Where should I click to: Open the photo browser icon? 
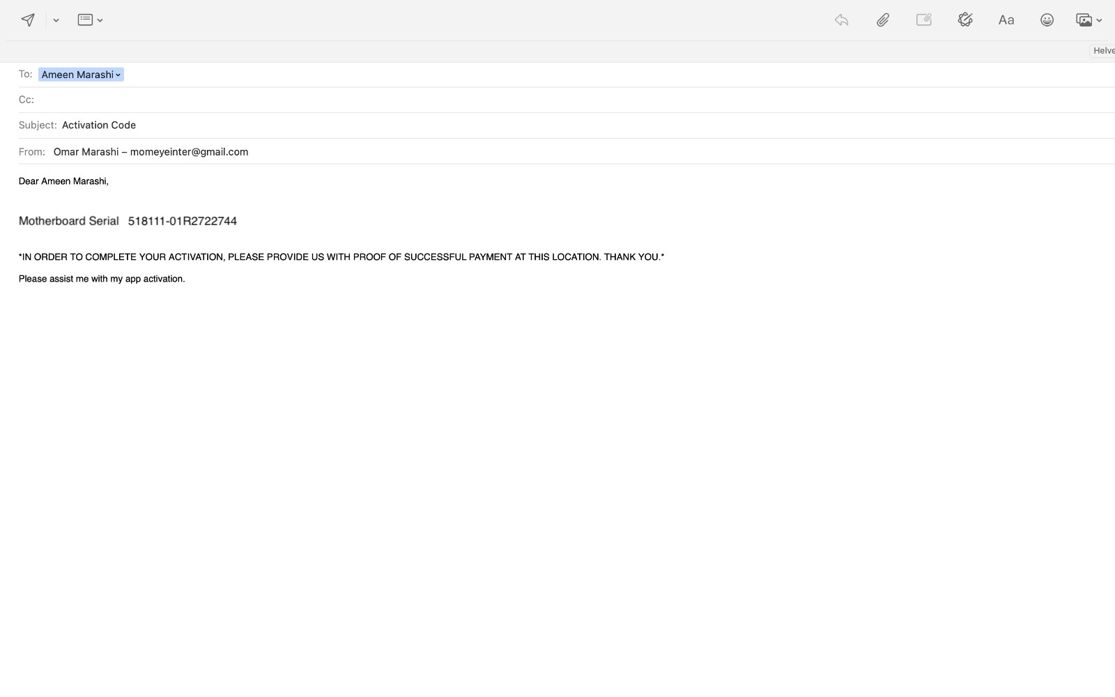tap(1084, 20)
